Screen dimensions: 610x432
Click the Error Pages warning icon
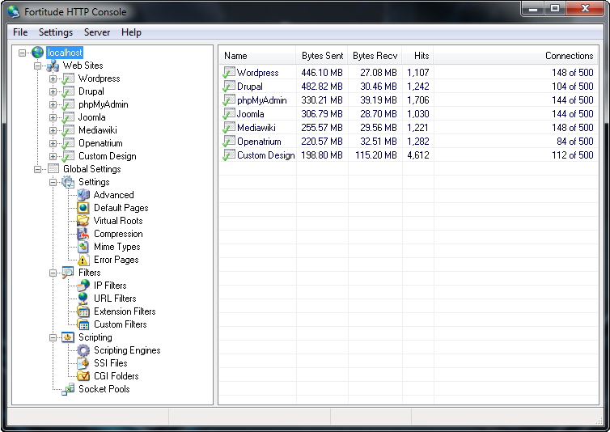[83, 260]
